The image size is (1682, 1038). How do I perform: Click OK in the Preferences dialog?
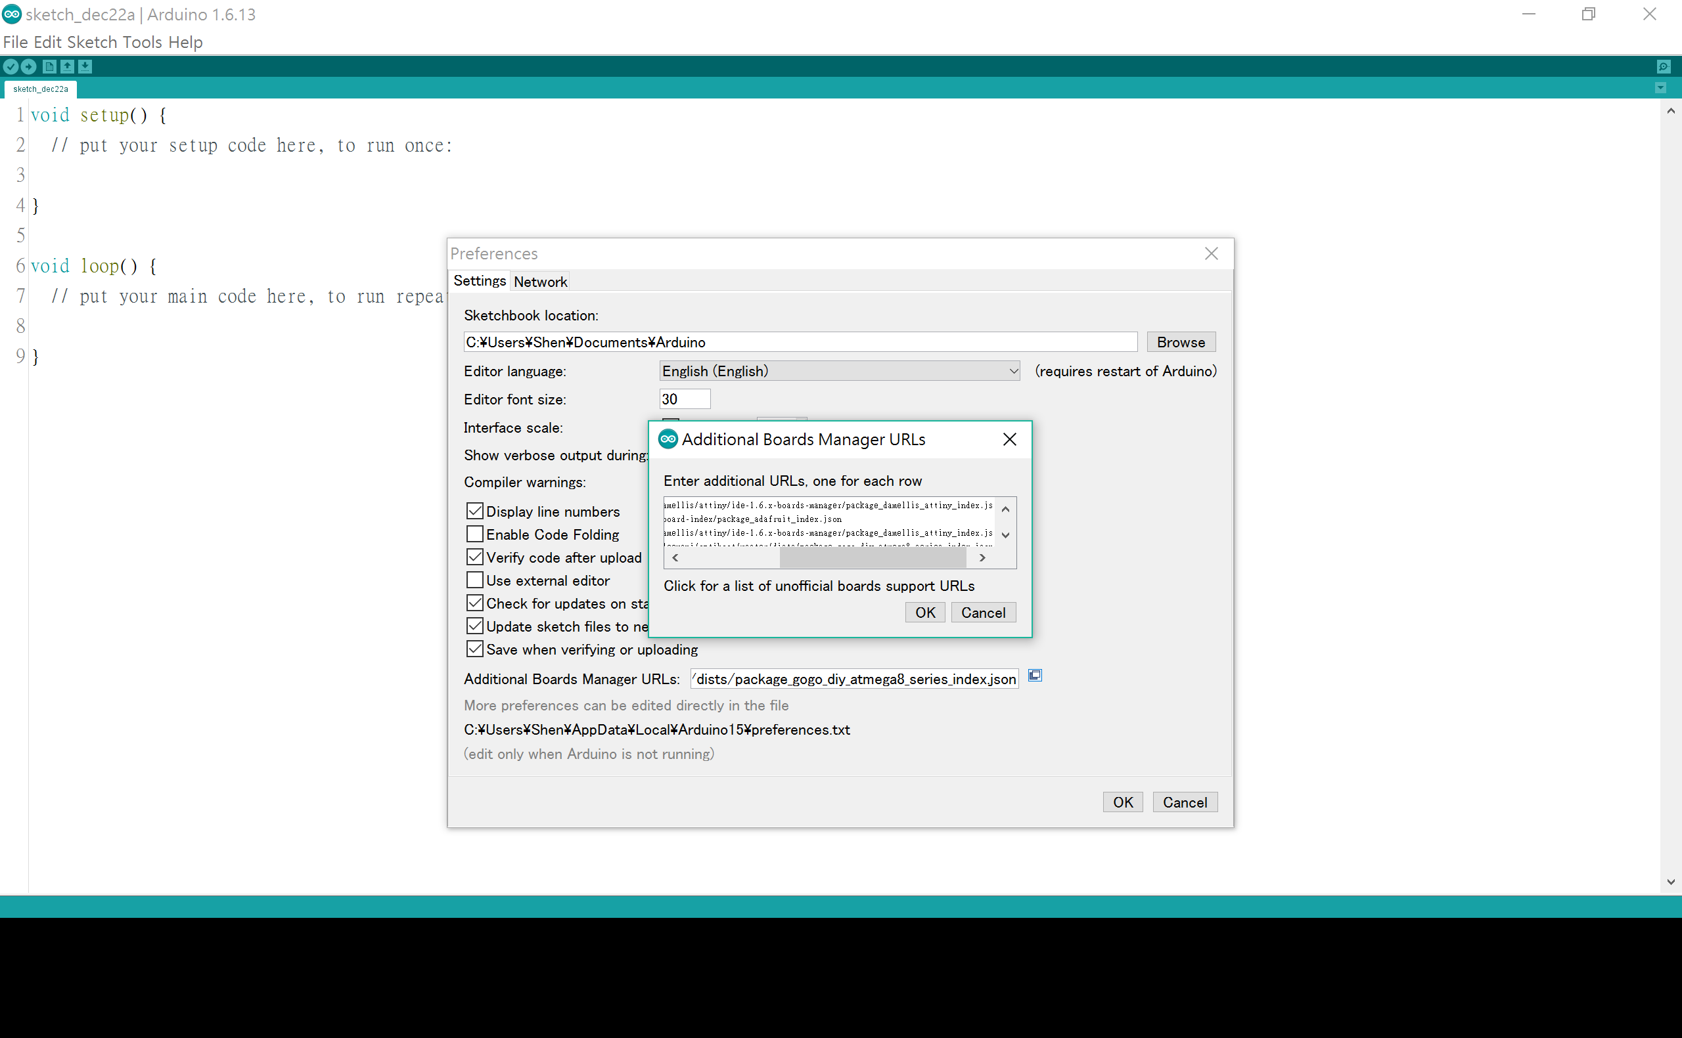coord(1123,802)
